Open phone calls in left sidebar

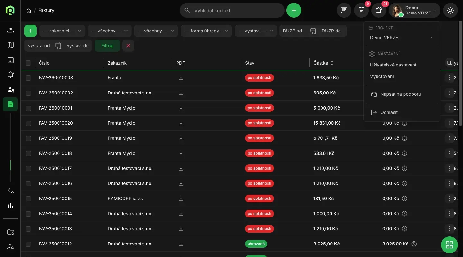pos(11,191)
